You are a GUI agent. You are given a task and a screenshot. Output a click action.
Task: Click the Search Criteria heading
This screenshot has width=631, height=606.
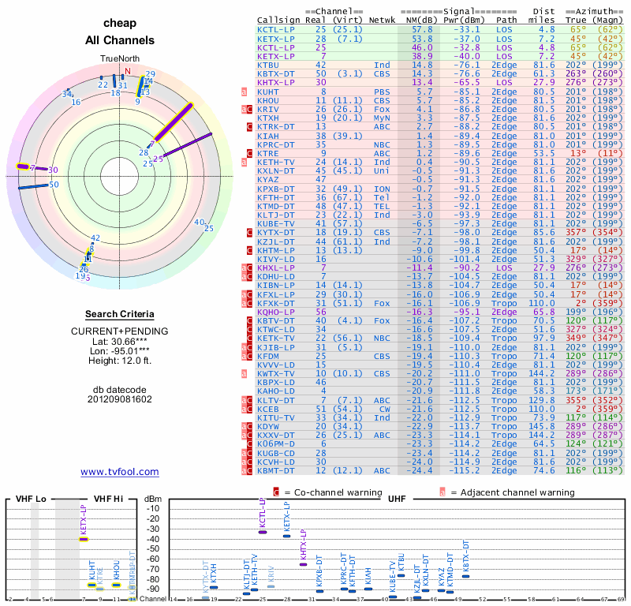pyautogui.click(x=120, y=314)
